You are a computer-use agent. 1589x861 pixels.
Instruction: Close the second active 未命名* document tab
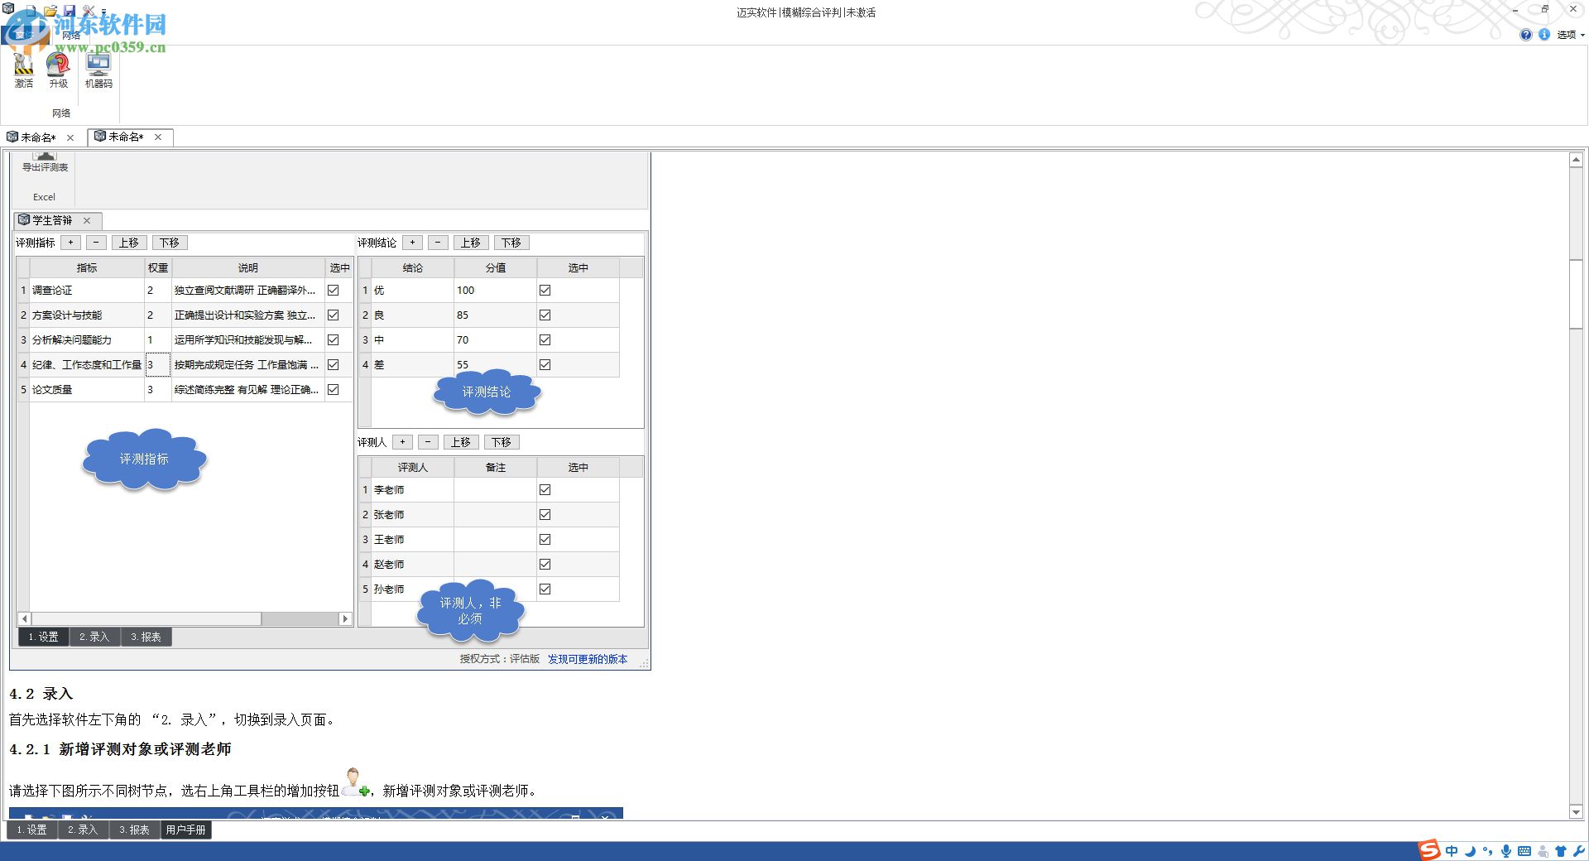point(158,137)
